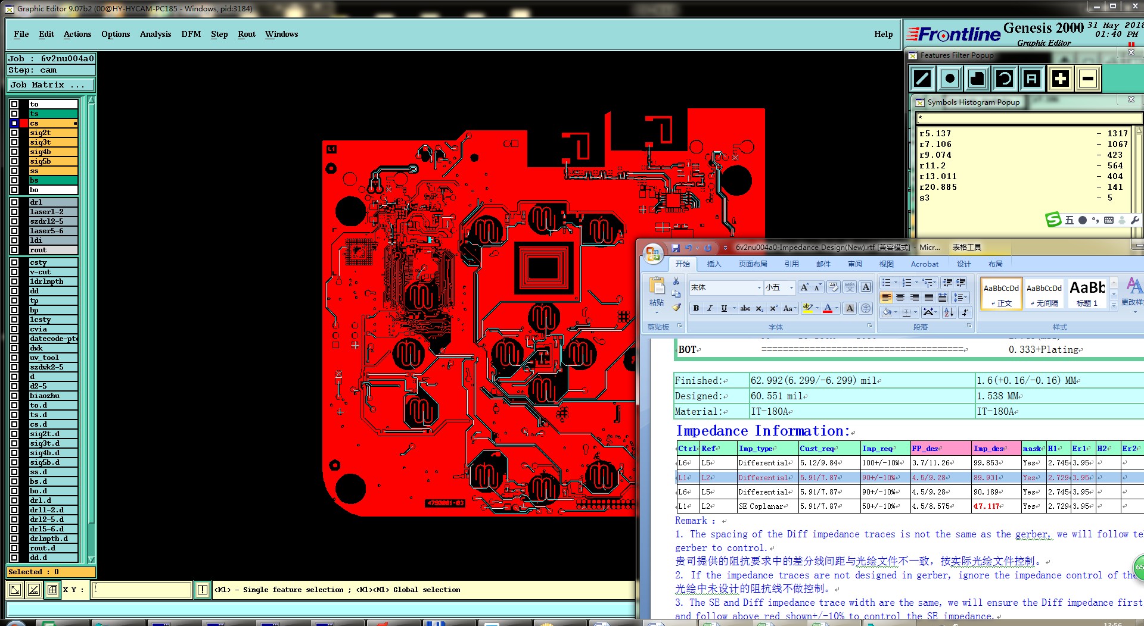Select the surface feature filter icon
Viewport: 1144px width, 626px height.
pyautogui.click(x=977, y=79)
